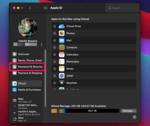Click the Keychain keys icon

click(62, 83)
